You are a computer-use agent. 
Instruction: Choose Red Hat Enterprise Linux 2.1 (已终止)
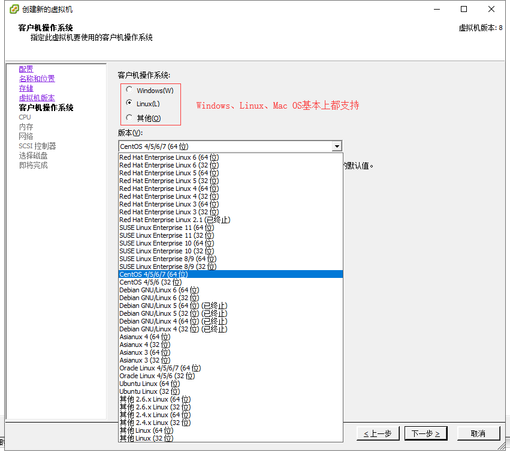pyautogui.click(x=231, y=220)
